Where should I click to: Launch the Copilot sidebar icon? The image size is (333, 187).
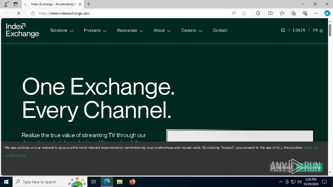pos(327,13)
